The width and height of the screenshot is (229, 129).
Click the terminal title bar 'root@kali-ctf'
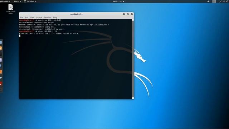pos(76,14)
